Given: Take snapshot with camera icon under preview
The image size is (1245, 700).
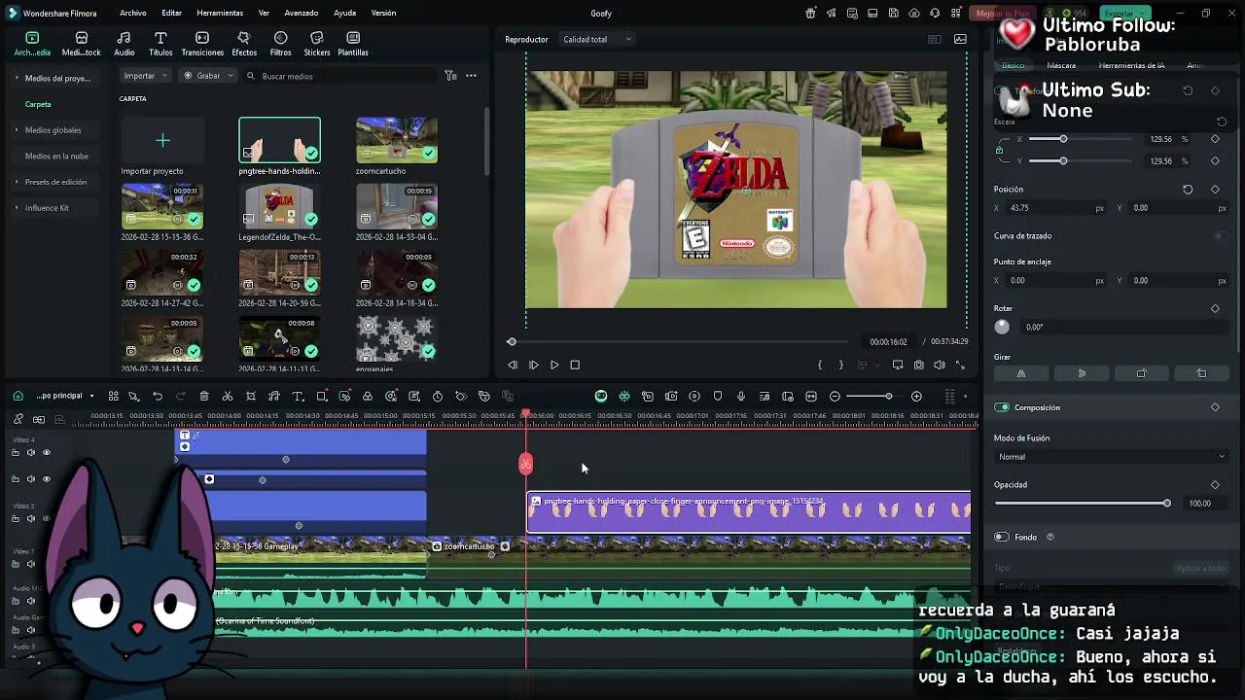Looking at the screenshot, I should tap(919, 366).
